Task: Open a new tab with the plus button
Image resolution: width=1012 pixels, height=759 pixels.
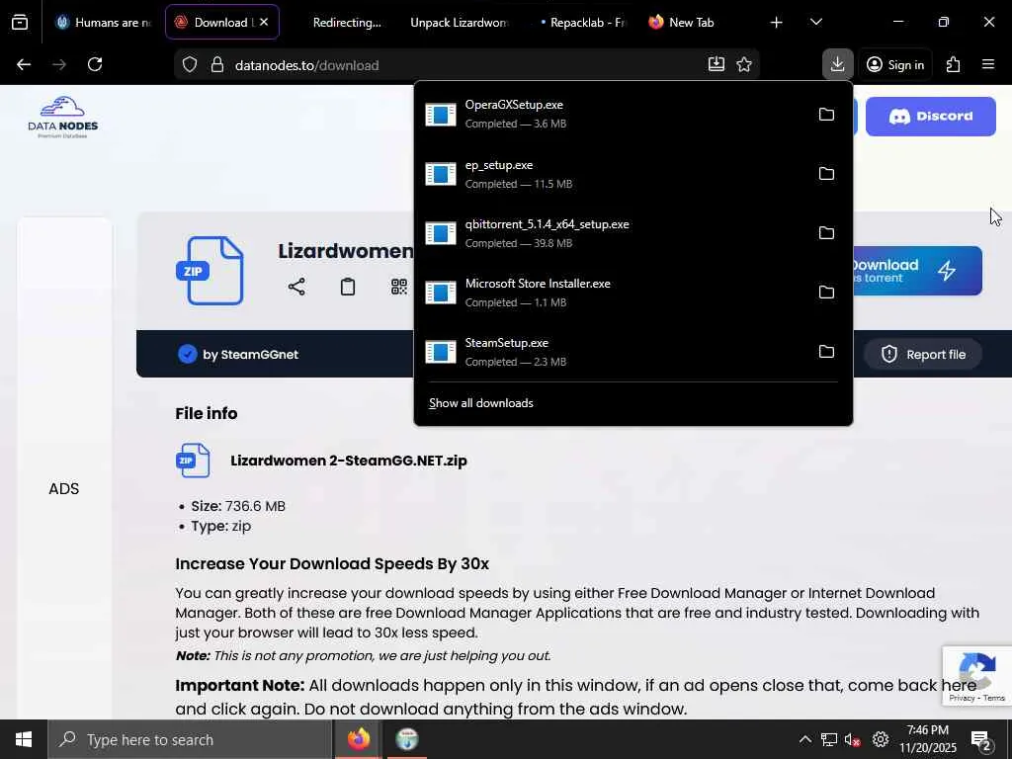Action: click(777, 22)
